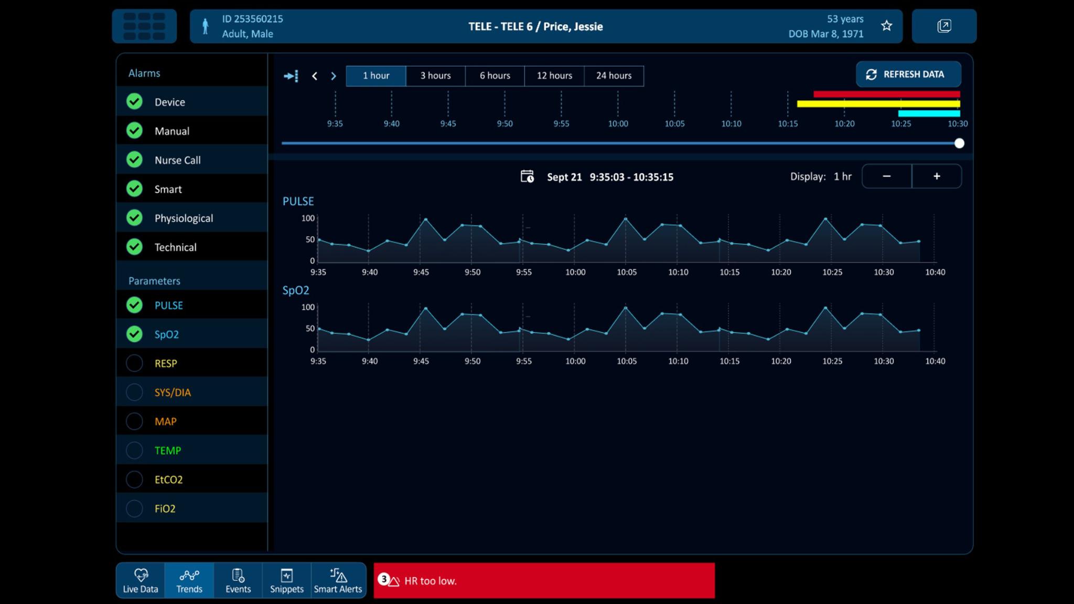
Task: Click the REFRESH DATA button
Action: (908, 74)
